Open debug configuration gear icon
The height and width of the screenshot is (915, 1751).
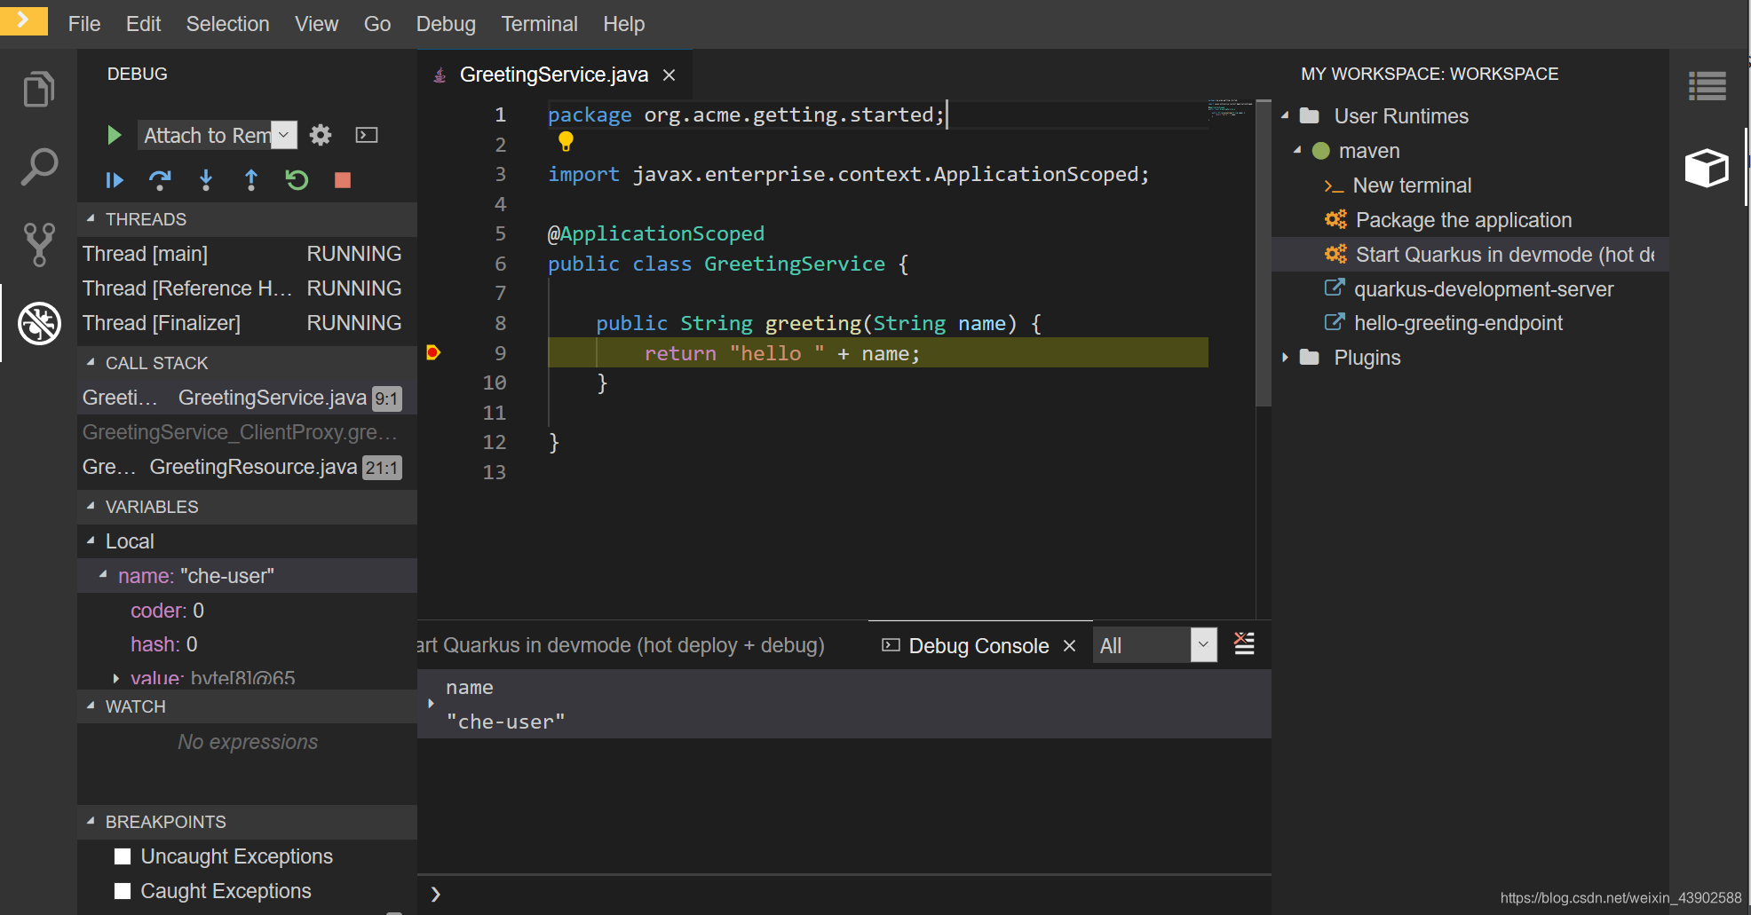(321, 135)
